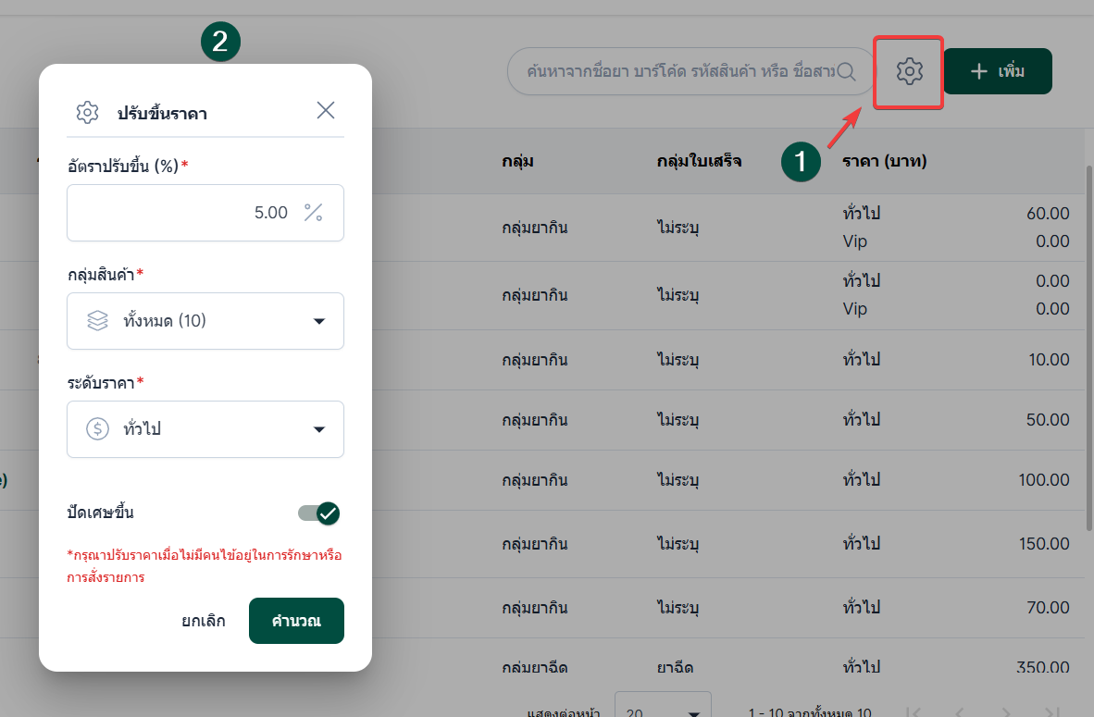Go to the next page of results
This screenshot has height=717, width=1094.
[1005, 711]
